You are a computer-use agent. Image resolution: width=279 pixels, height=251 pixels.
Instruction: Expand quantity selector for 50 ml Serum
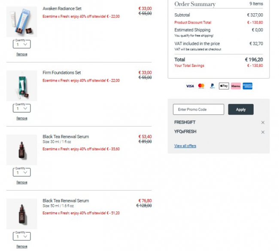click(22, 236)
